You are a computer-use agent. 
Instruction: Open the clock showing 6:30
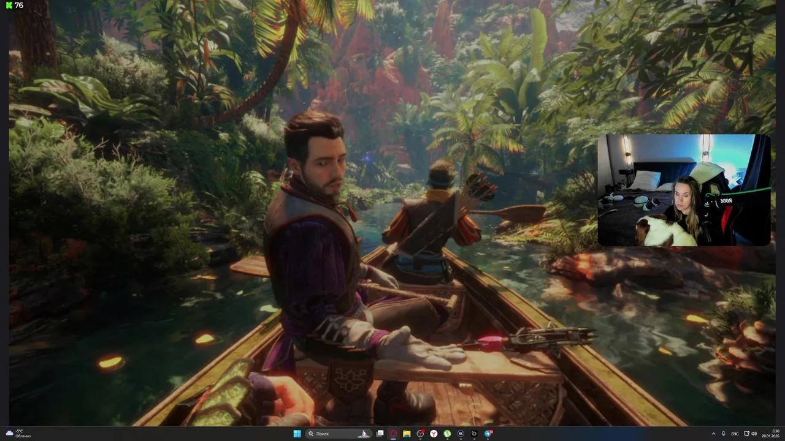[x=771, y=434]
